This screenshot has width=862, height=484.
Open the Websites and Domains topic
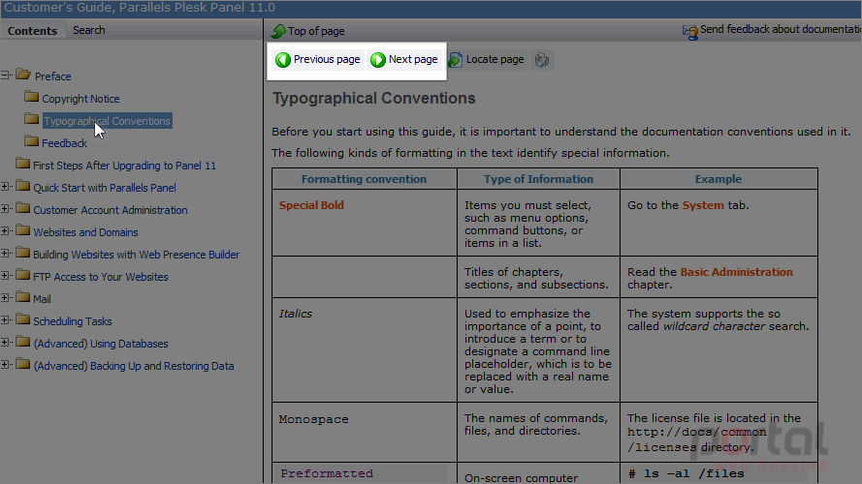pos(85,232)
